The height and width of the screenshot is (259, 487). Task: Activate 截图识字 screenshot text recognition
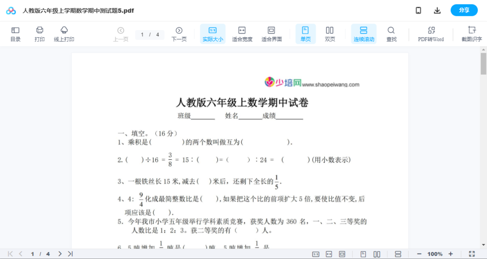pyautogui.click(x=472, y=34)
